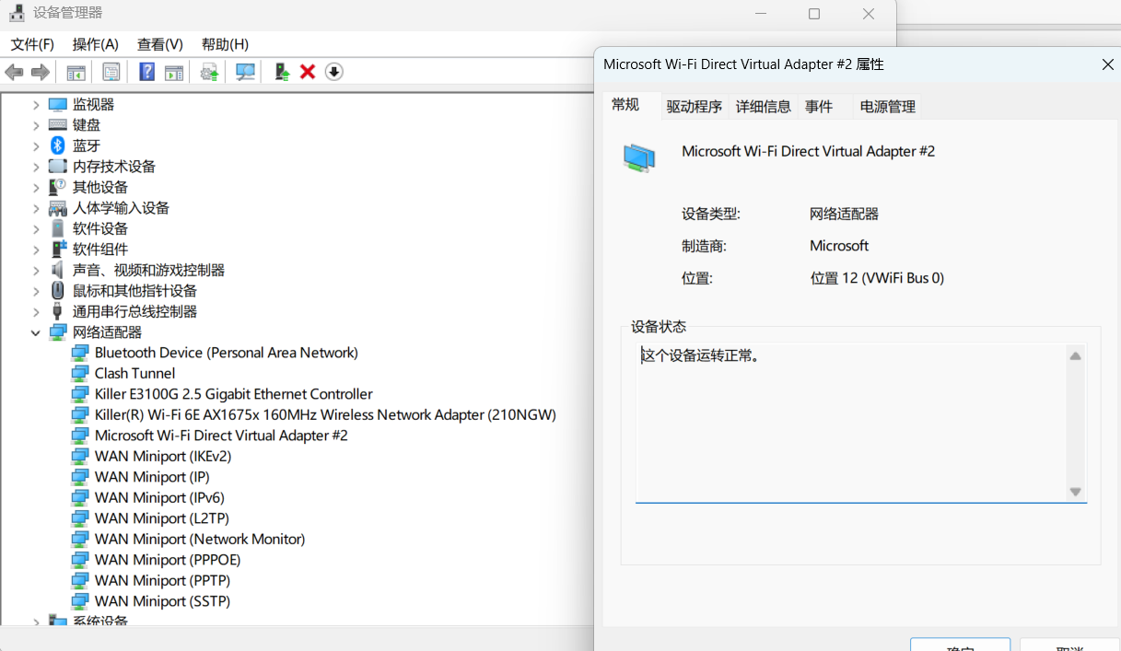1121x651 pixels.
Task: Click the gear with green arrow toolbar icon
Action: point(209,72)
